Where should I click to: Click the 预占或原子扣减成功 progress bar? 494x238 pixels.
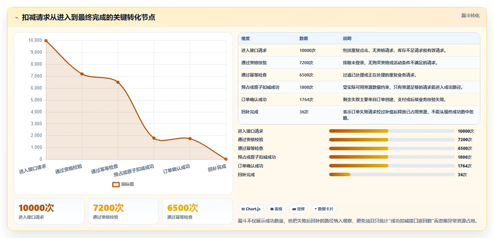392,157
